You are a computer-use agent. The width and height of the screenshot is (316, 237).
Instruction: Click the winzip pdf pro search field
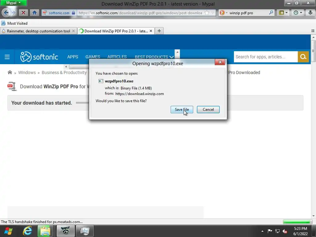(248, 13)
